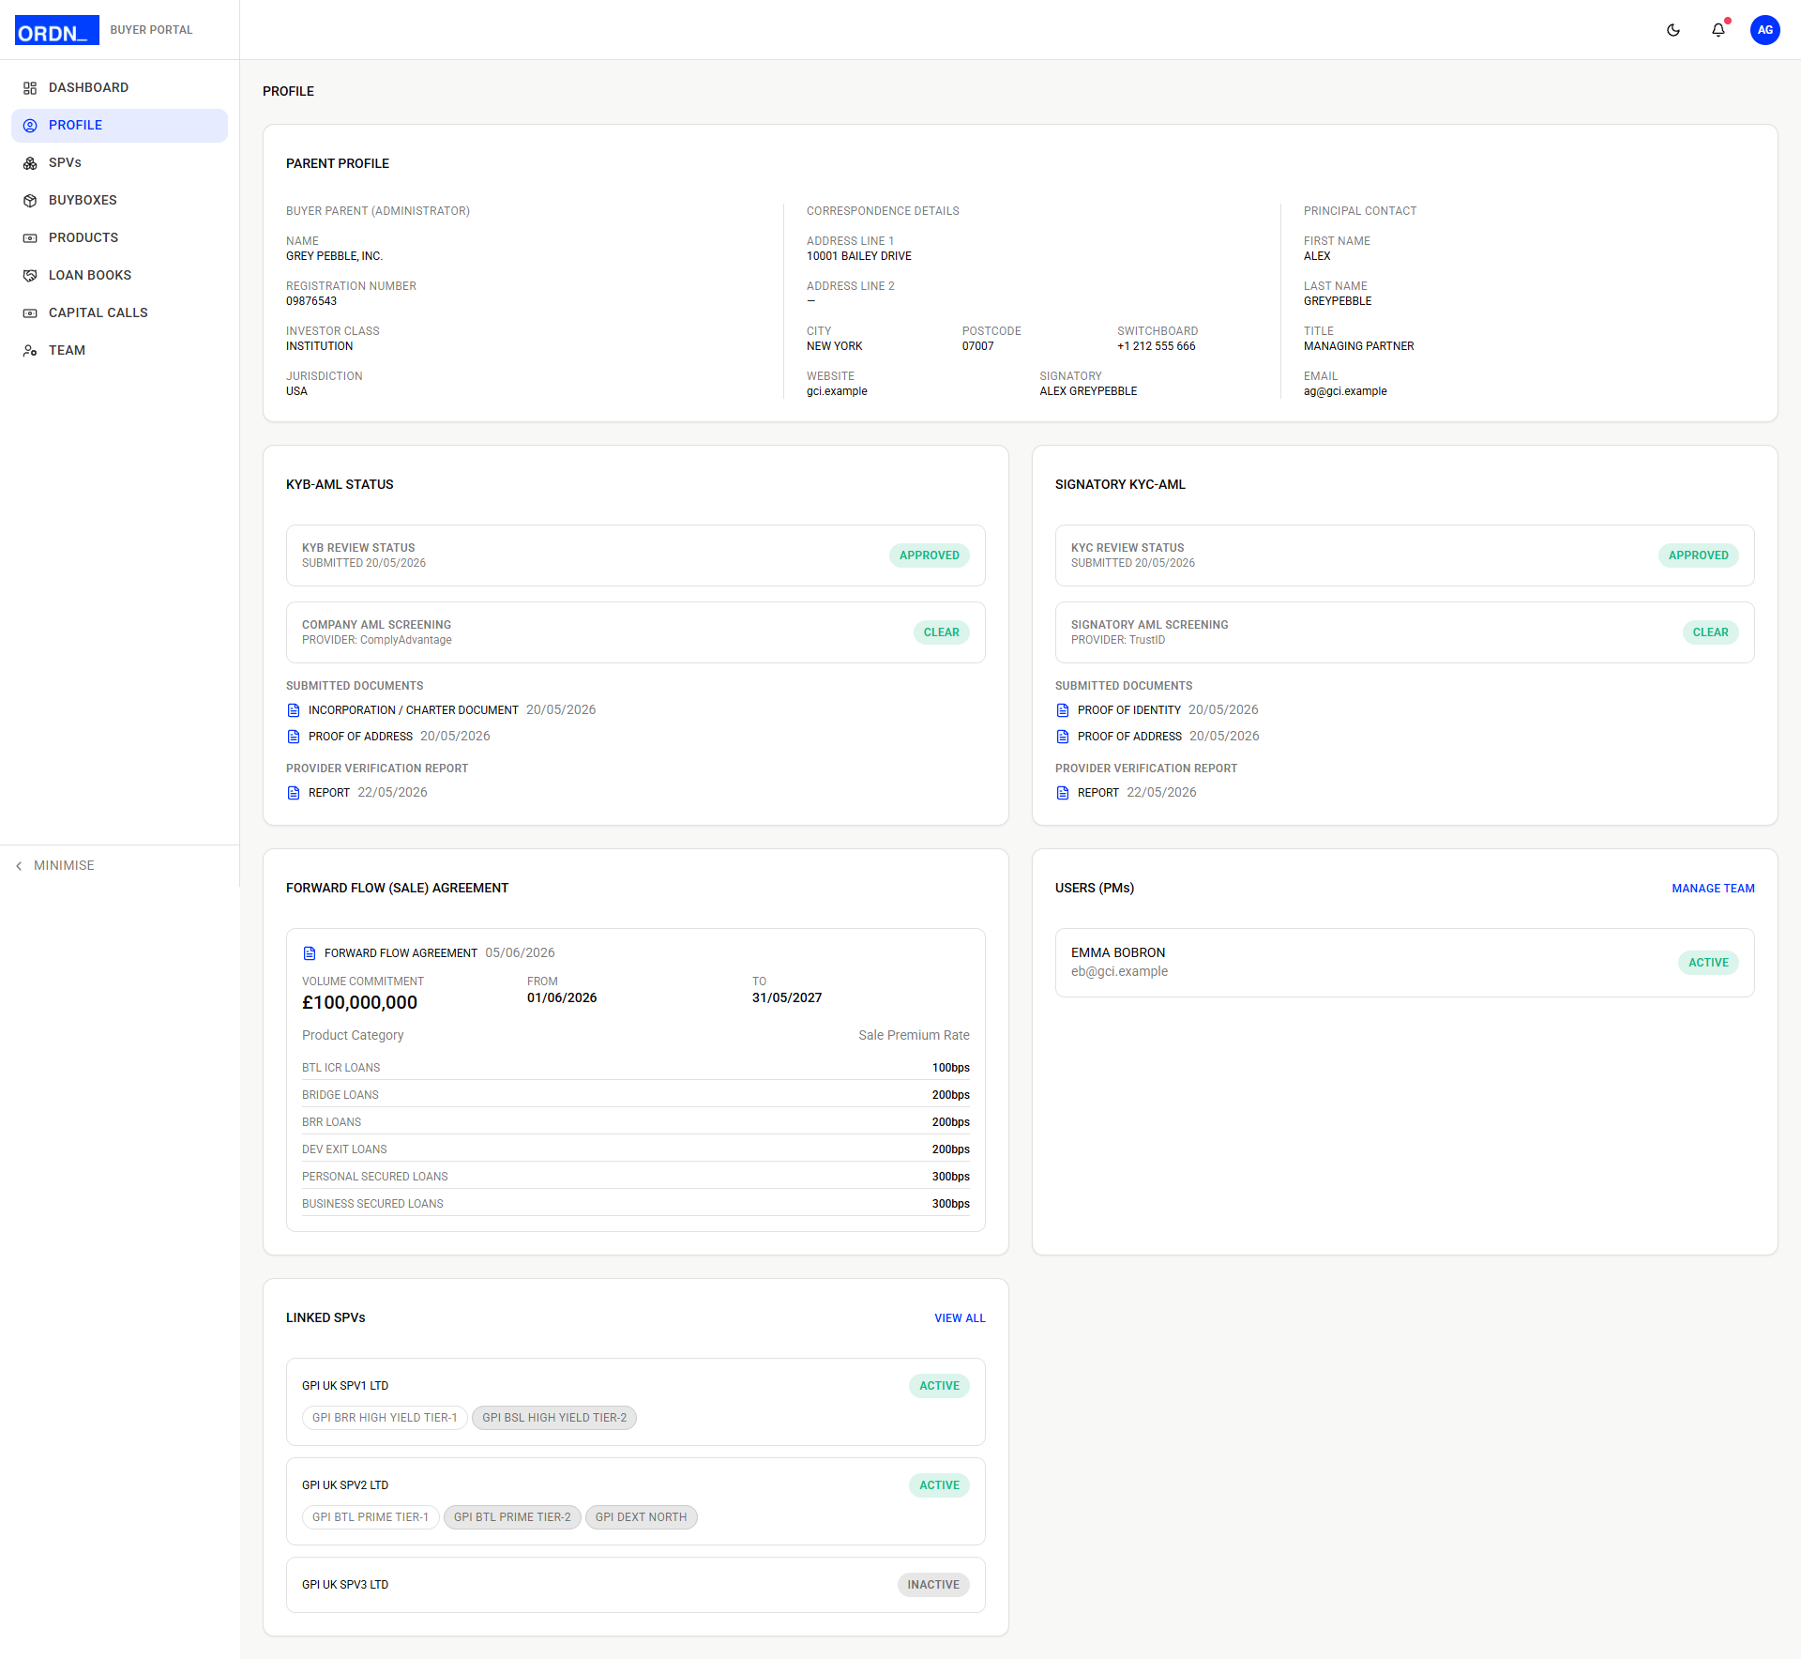This screenshot has height=1659, width=1801.
Task: Collapse sidebar with Minimise chevron
Action: click(x=19, y=866)
